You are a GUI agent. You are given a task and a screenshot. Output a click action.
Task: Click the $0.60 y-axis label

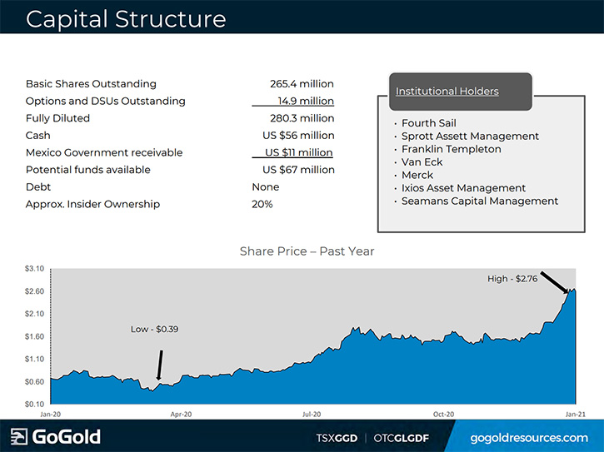(35, 382)
